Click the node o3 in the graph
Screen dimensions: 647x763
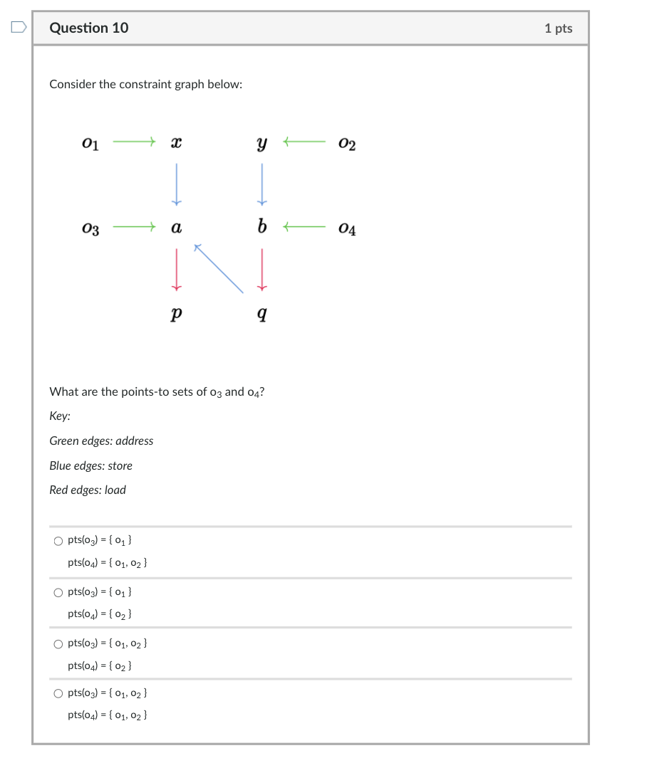tap(90, 228)
